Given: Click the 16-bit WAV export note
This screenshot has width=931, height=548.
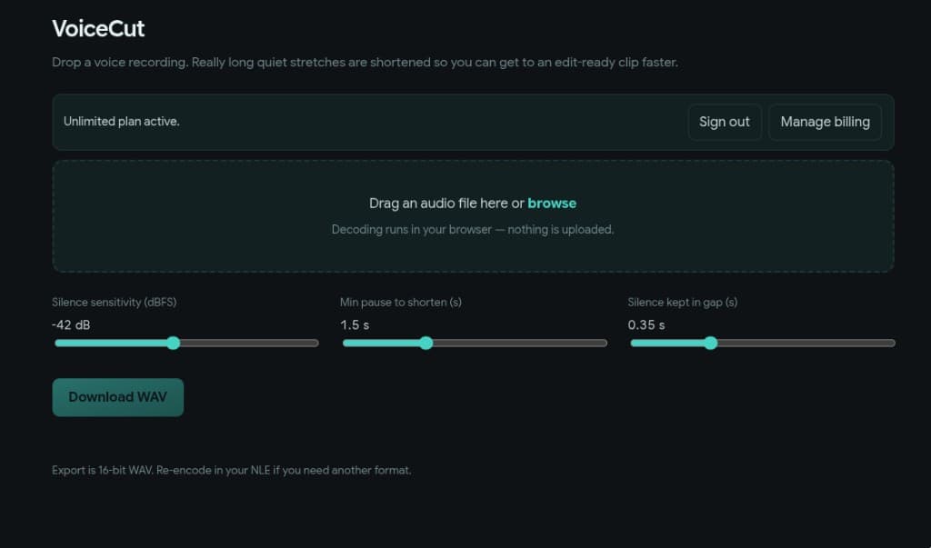Looking at the screenshot, I should tap(231, 470).
